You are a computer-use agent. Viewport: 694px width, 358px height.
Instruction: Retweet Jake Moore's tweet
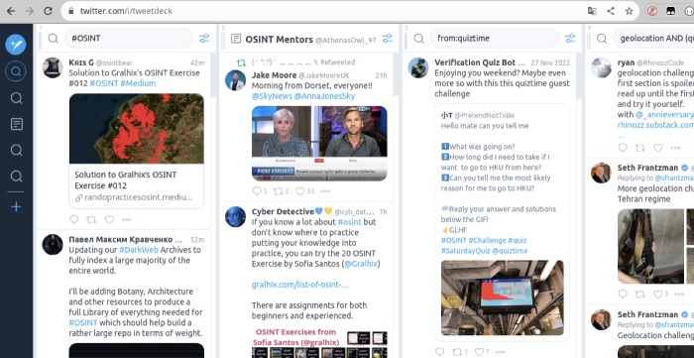[278, 191]
